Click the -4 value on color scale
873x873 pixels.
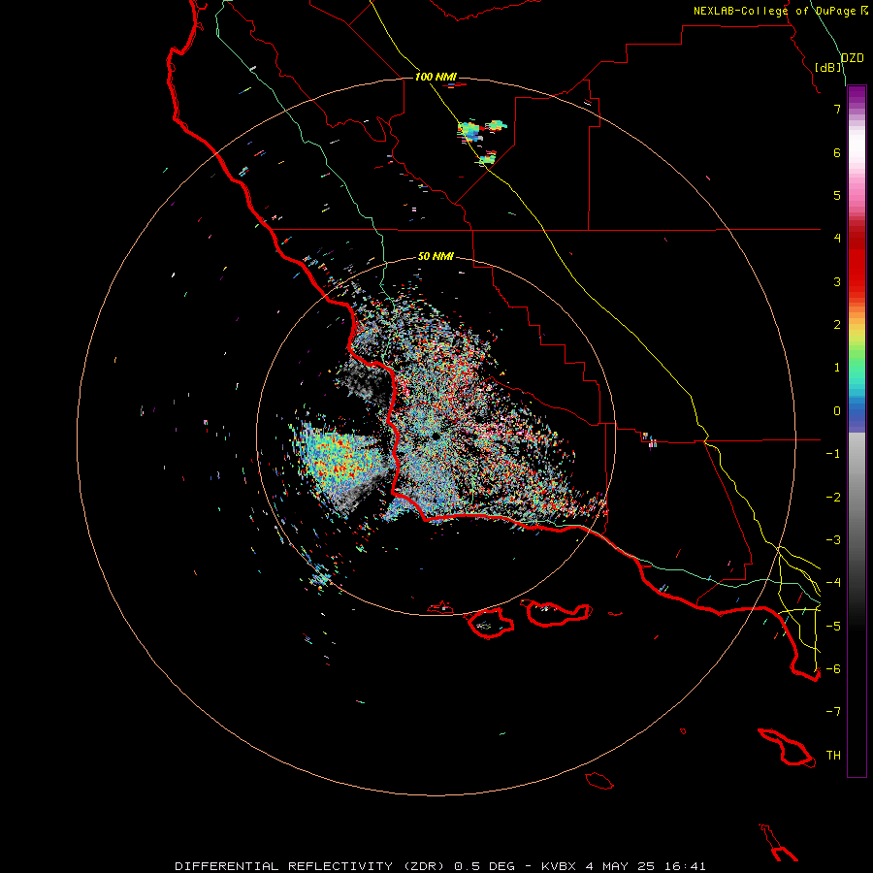point(833,582)
